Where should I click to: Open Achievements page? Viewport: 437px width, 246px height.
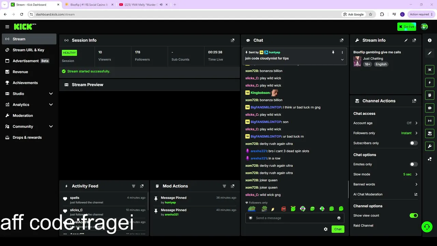(29, 83)
